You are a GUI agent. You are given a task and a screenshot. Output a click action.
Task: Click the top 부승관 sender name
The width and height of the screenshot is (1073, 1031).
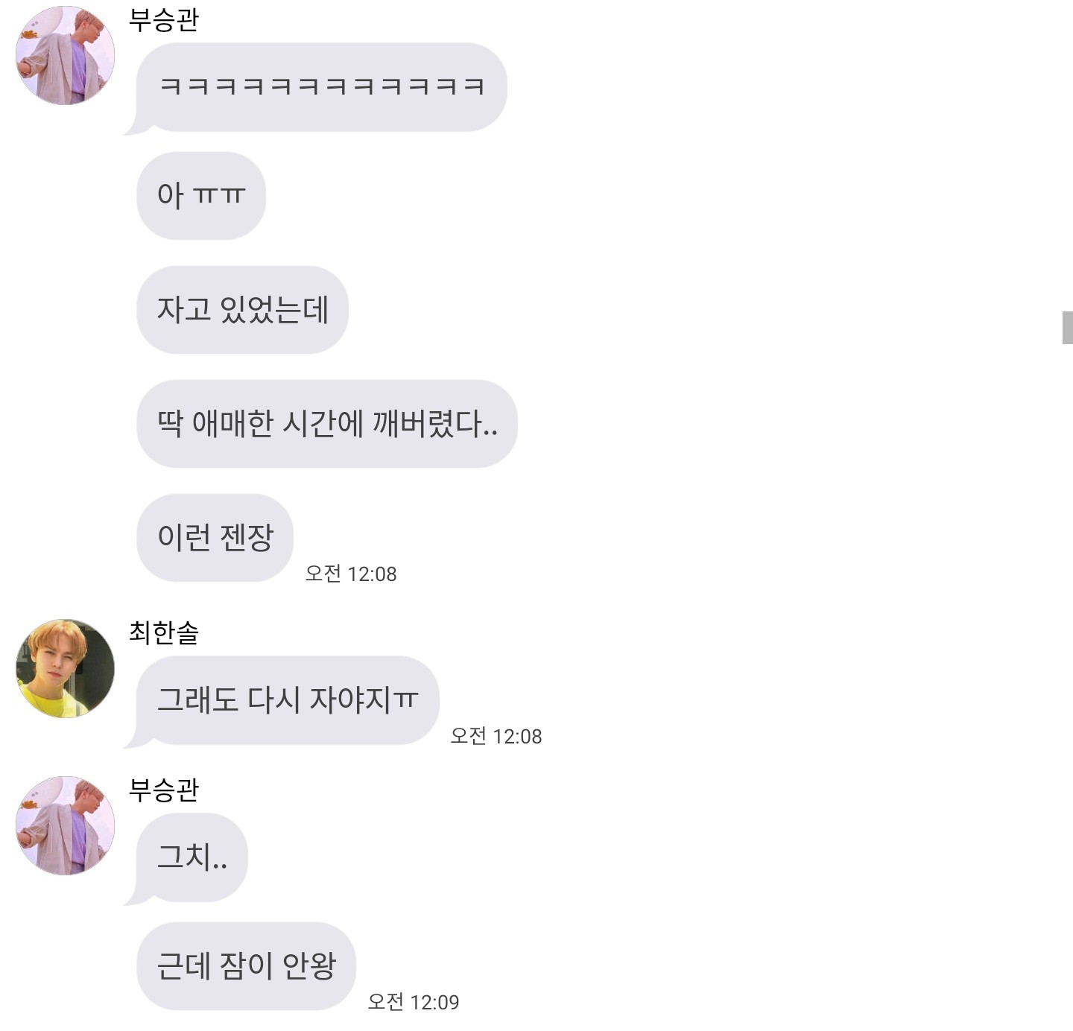click(x=164, y=19)
